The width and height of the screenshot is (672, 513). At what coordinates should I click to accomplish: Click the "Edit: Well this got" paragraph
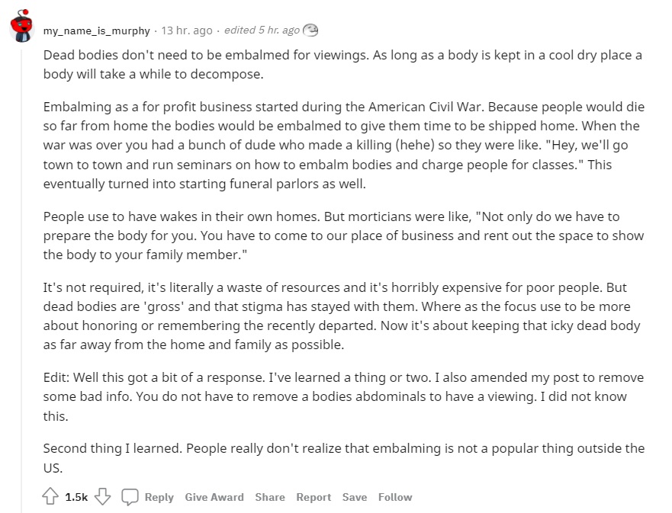(x=343, y=397)
